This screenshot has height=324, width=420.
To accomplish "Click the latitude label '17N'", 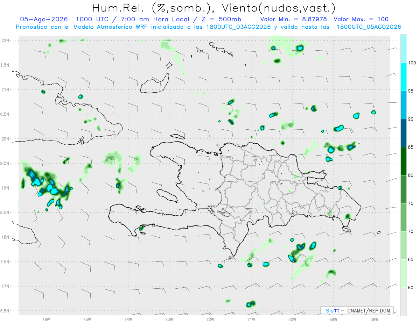I will point(5,286).
